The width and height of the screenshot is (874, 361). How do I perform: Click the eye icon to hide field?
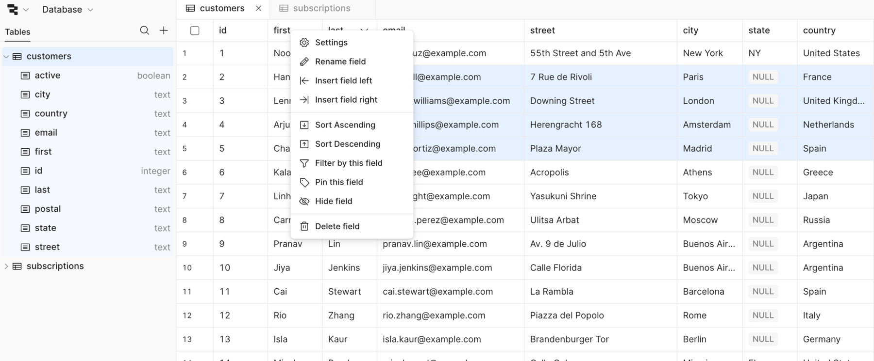[304, 201]
